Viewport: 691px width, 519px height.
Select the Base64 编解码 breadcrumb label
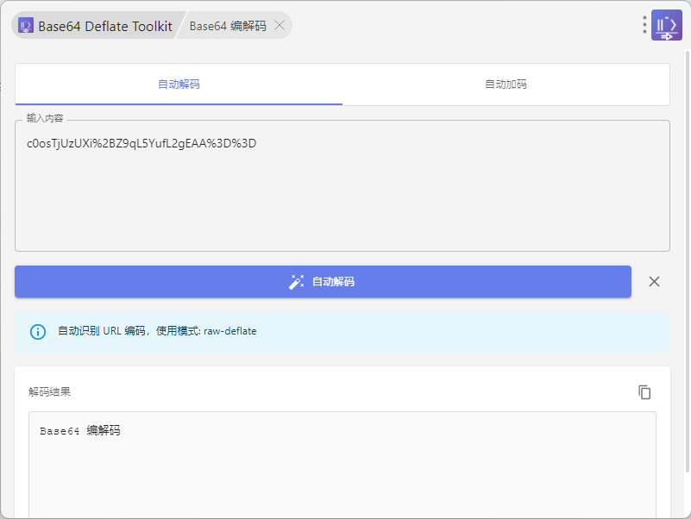tap(227, 26)
